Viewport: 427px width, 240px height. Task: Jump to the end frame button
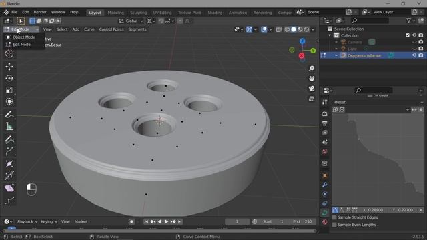click(179, 221)
